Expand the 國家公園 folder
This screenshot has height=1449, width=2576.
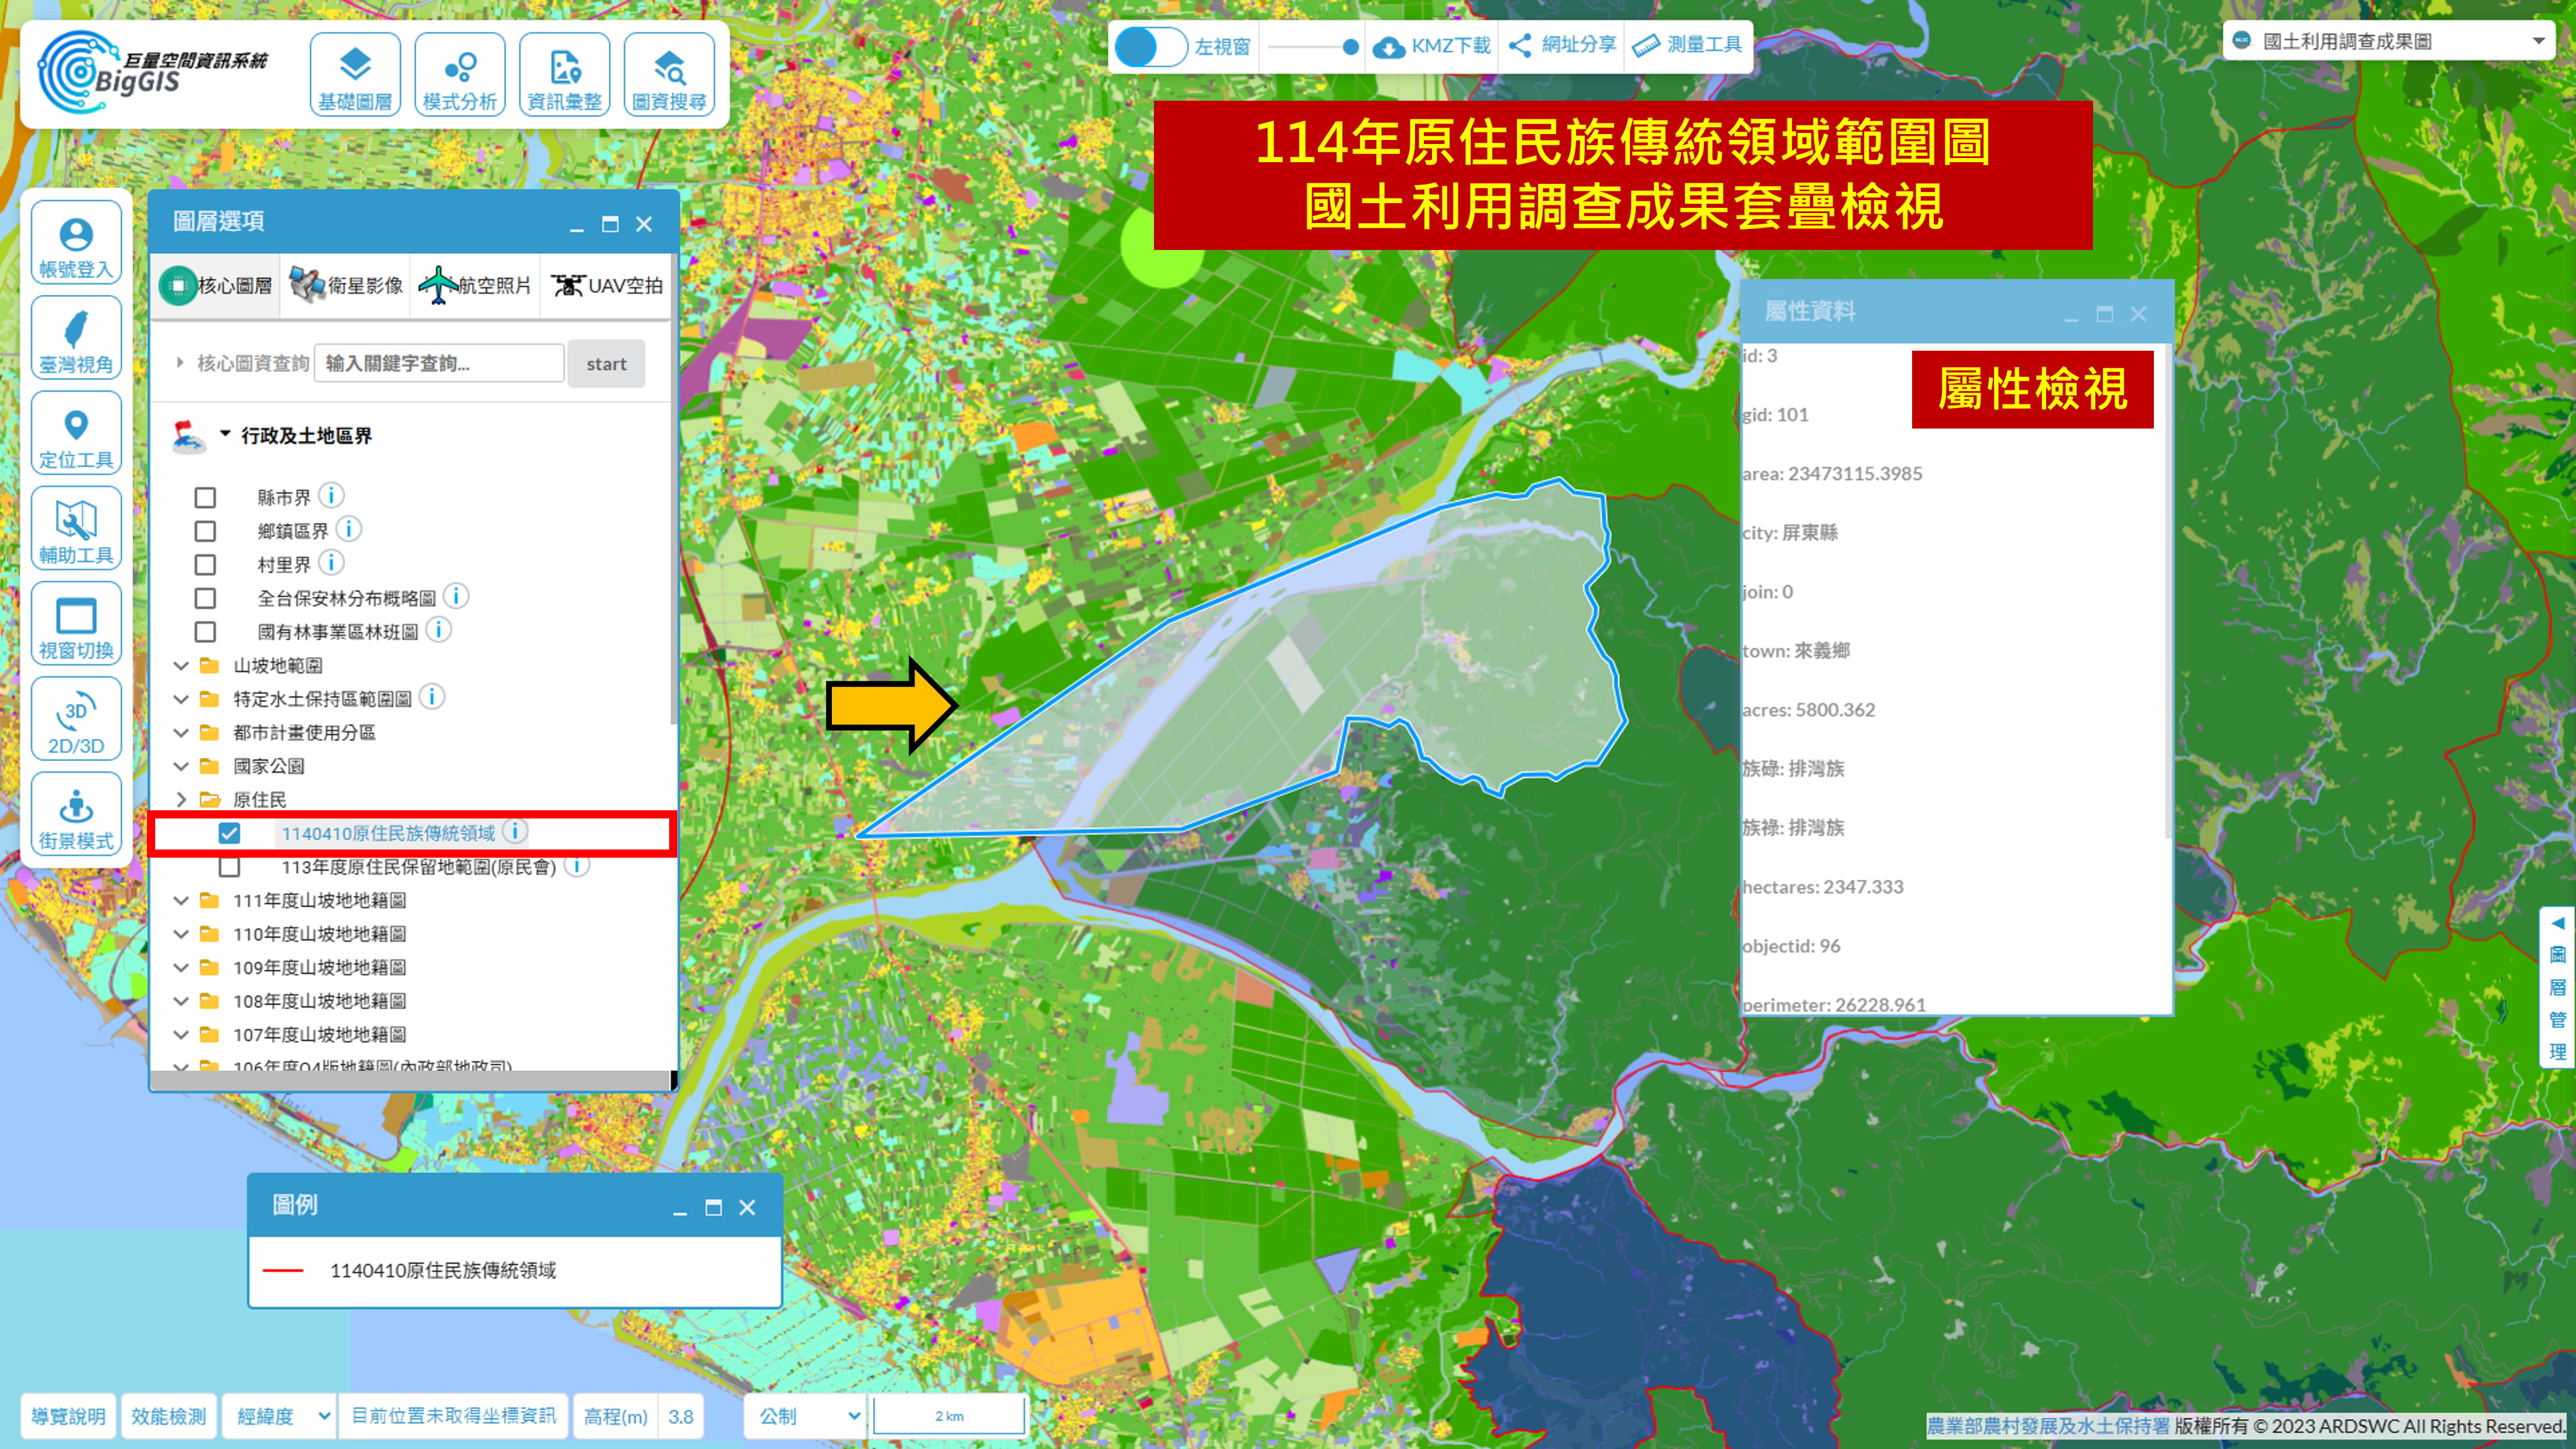click(x=181, y=766)
